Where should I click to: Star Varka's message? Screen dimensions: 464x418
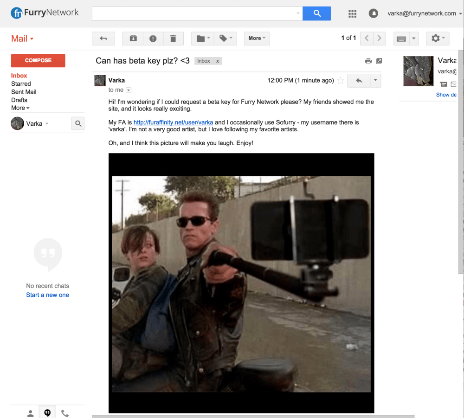coord(341,80)
